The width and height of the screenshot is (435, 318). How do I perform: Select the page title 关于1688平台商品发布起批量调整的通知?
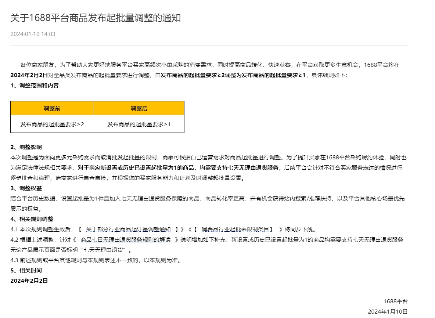click(96, 18)
